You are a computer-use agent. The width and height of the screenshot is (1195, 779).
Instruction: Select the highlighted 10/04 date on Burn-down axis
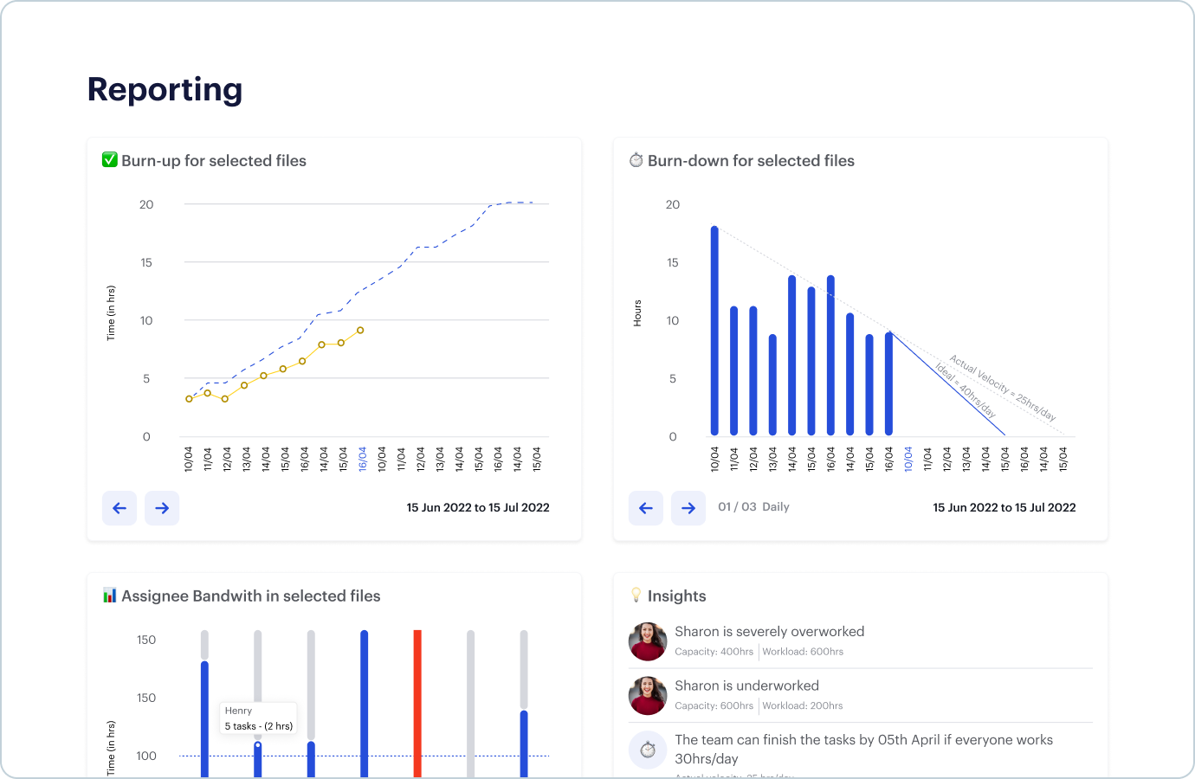[908, 459]
